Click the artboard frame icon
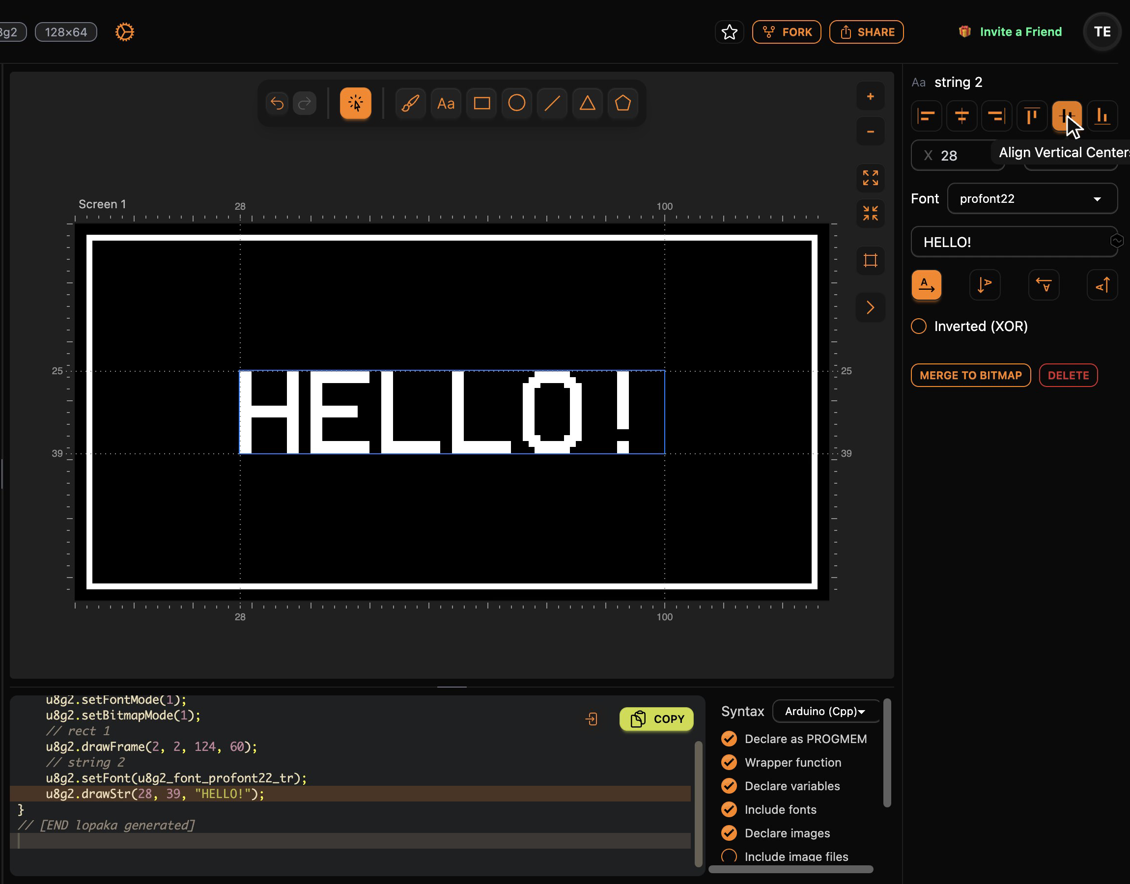 pos(870,260)
